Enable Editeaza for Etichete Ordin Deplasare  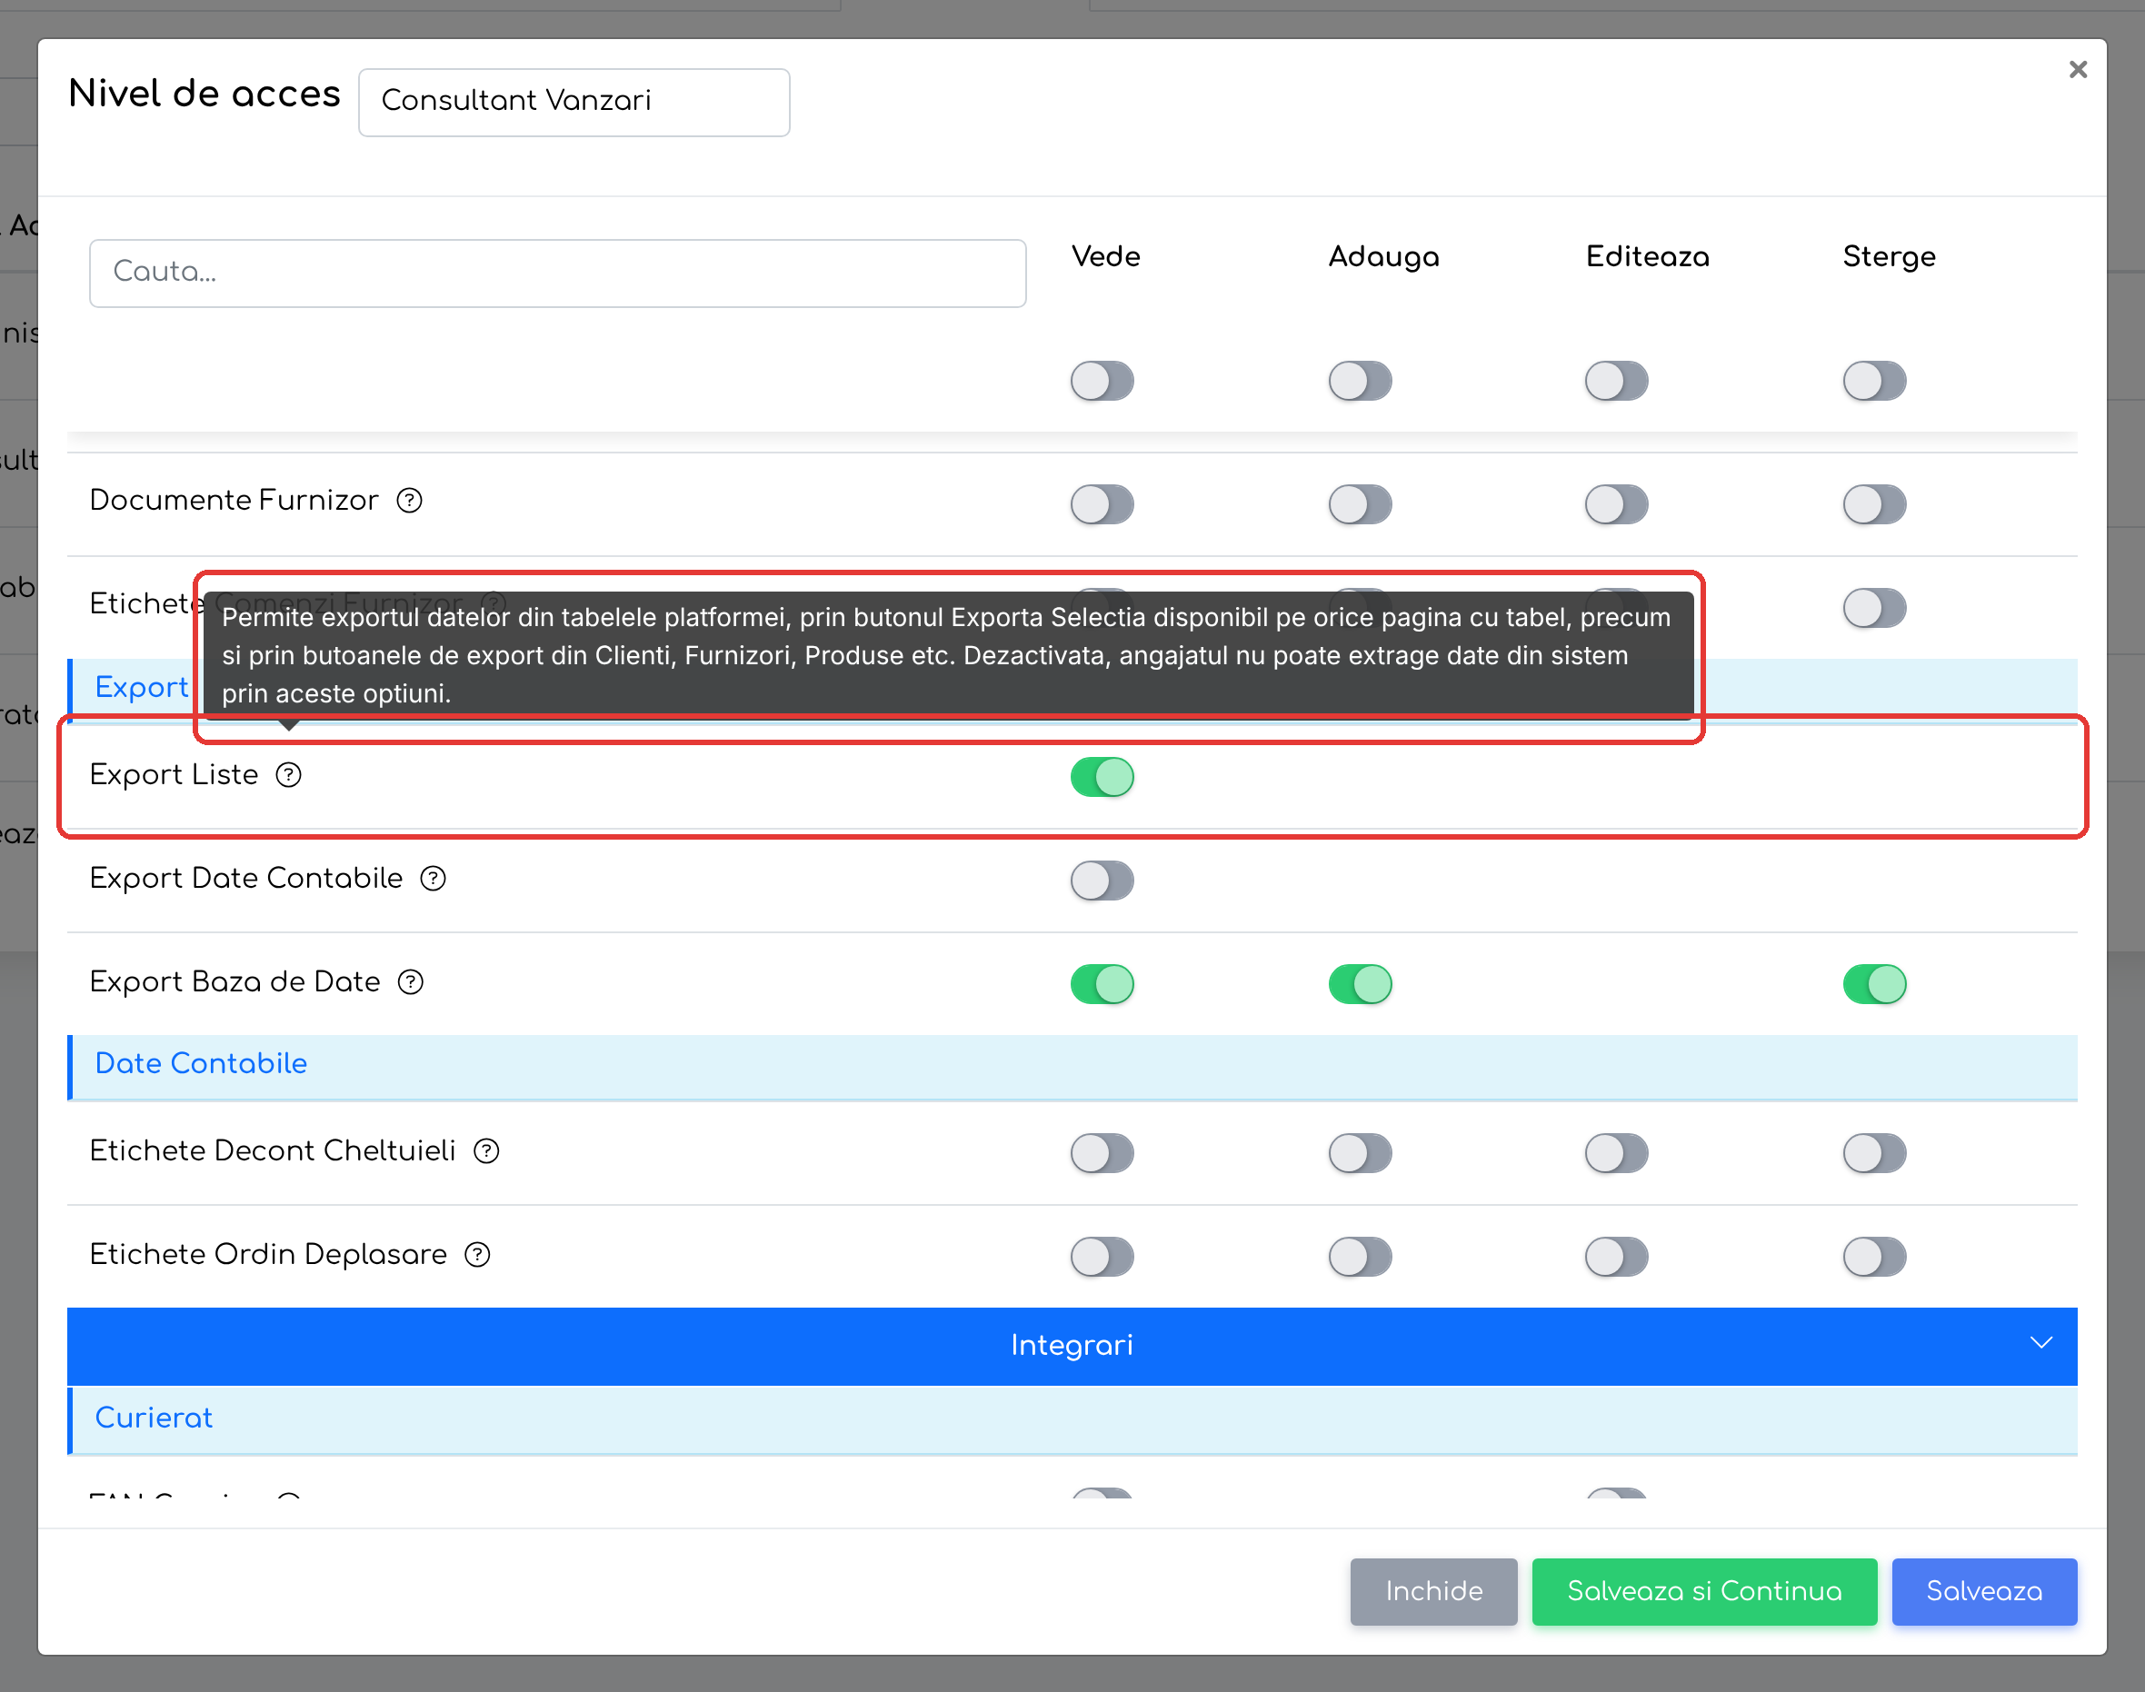[1616, 1257]
